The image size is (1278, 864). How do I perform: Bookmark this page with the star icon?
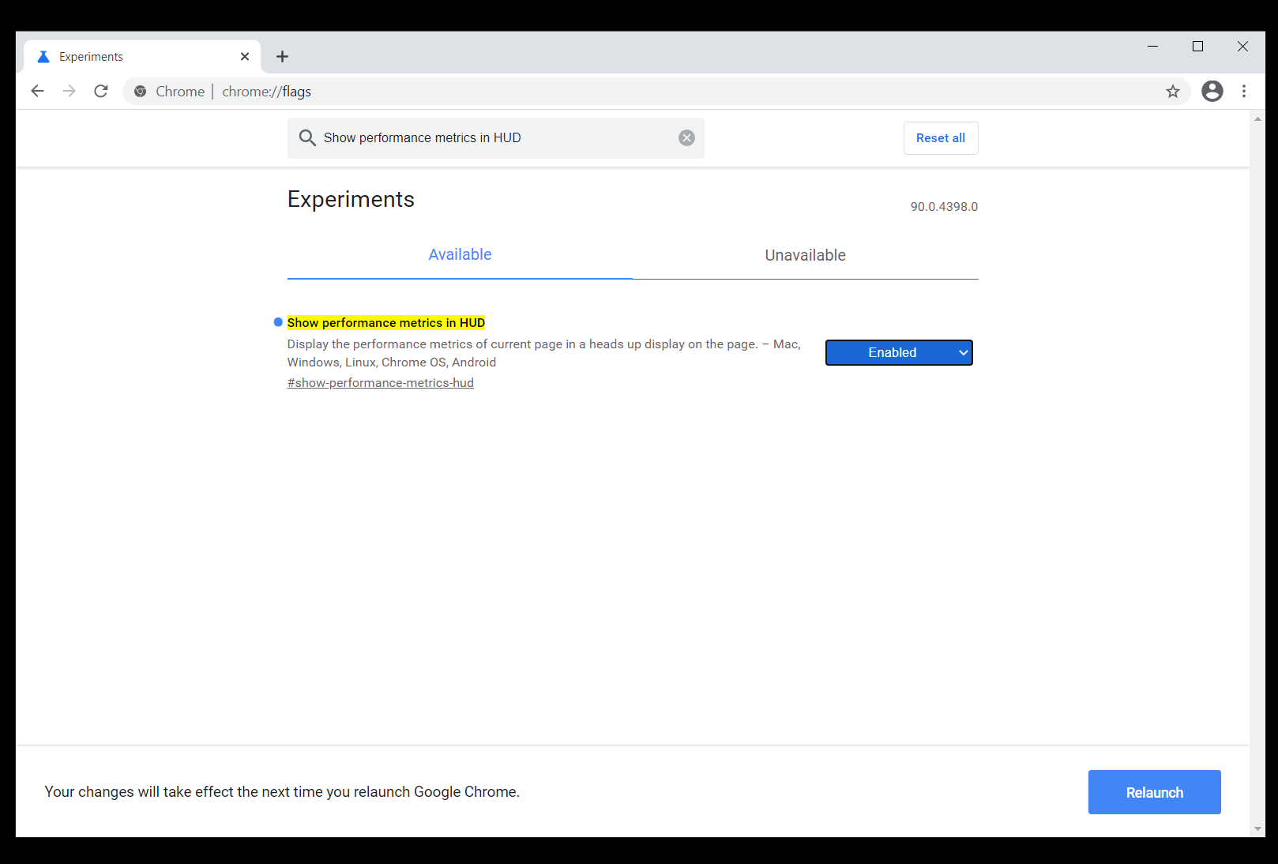1173,91
